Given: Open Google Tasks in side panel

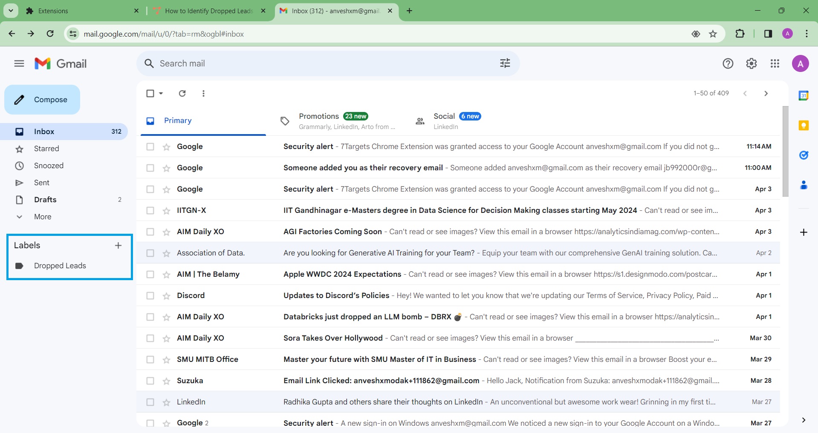Looking at the screenshot, I should pos(804,155).
